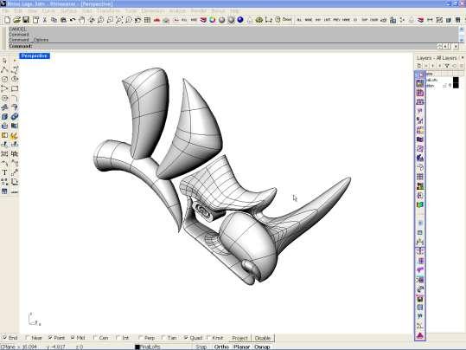Screen dimensions: 466x350
Task: Click the Zoom Extents icon
Action: tap(119, 20)
